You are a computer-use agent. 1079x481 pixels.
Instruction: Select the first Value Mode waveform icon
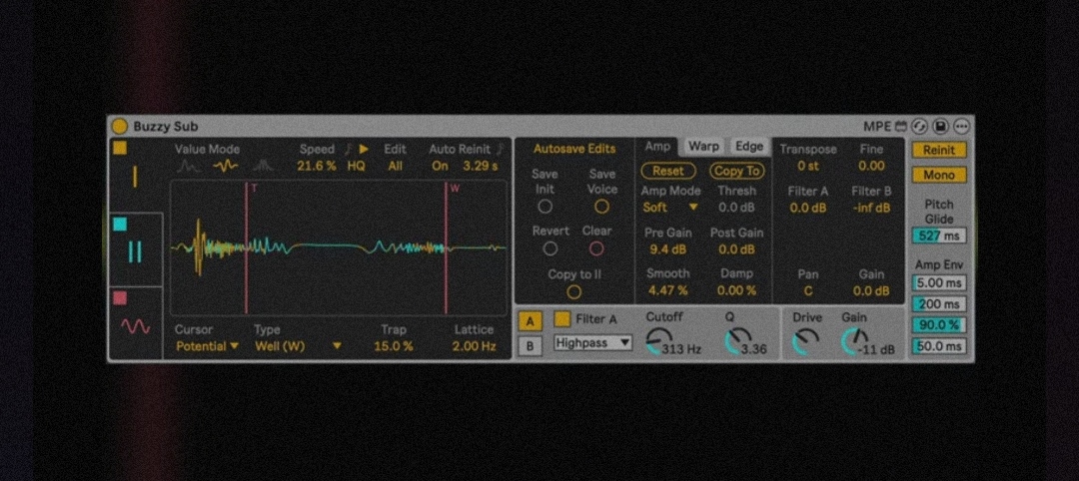click(x=189, y=166)
